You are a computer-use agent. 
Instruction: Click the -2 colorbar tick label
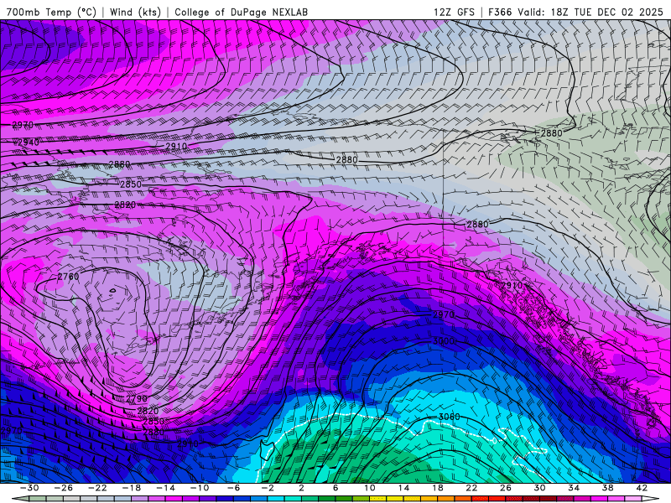(x=268, y=488)
